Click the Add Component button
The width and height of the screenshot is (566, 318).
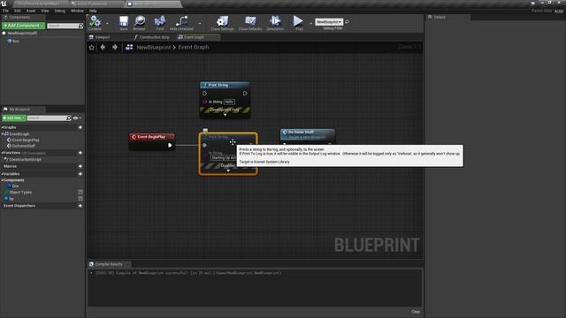(24, 26)
